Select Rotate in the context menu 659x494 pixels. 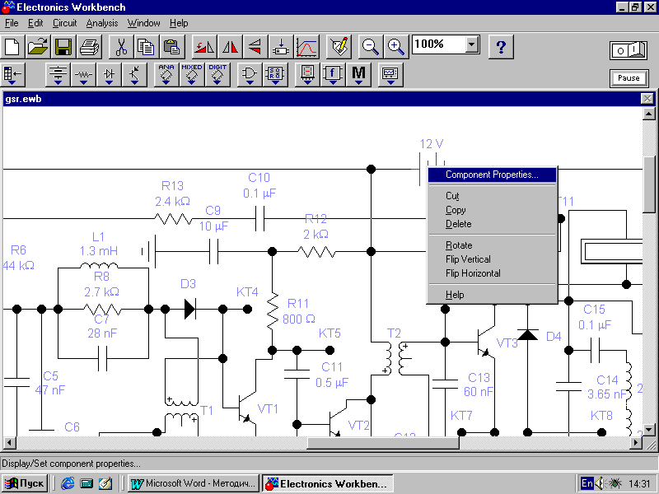(492, 245)
